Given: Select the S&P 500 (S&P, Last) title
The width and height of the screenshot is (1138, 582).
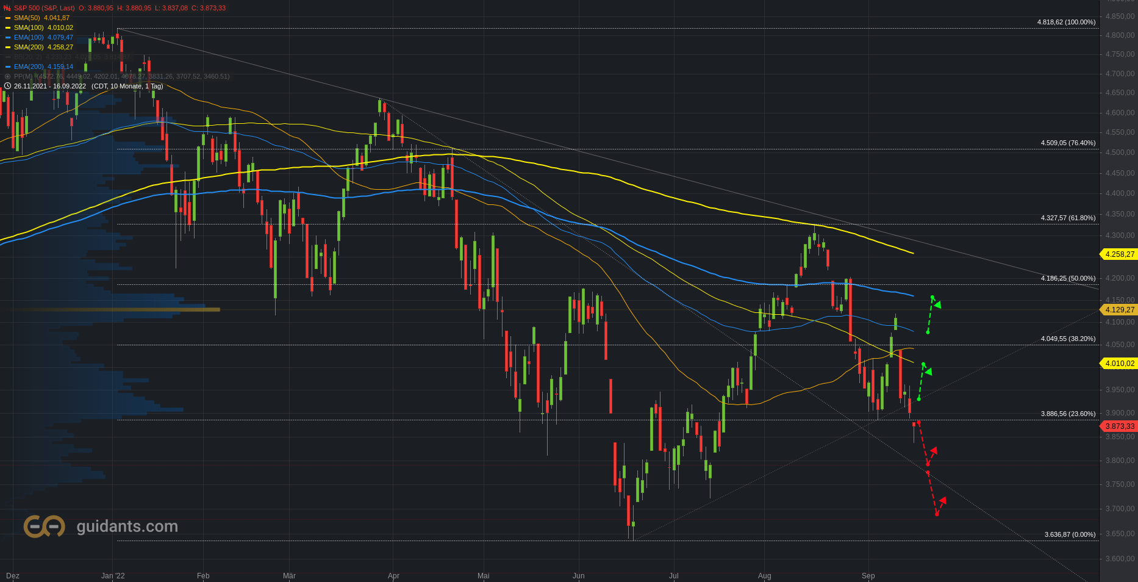Looking at the screenshot, I should pos(44,8).
